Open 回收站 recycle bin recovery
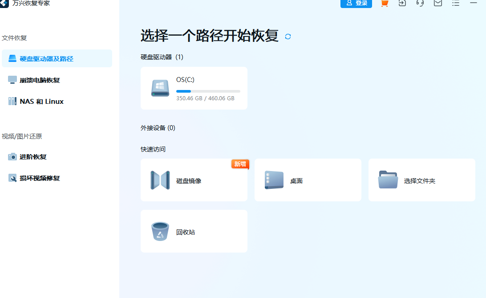Image resolution: width=486 pixels, height=298 pixels. click(194, 231)
